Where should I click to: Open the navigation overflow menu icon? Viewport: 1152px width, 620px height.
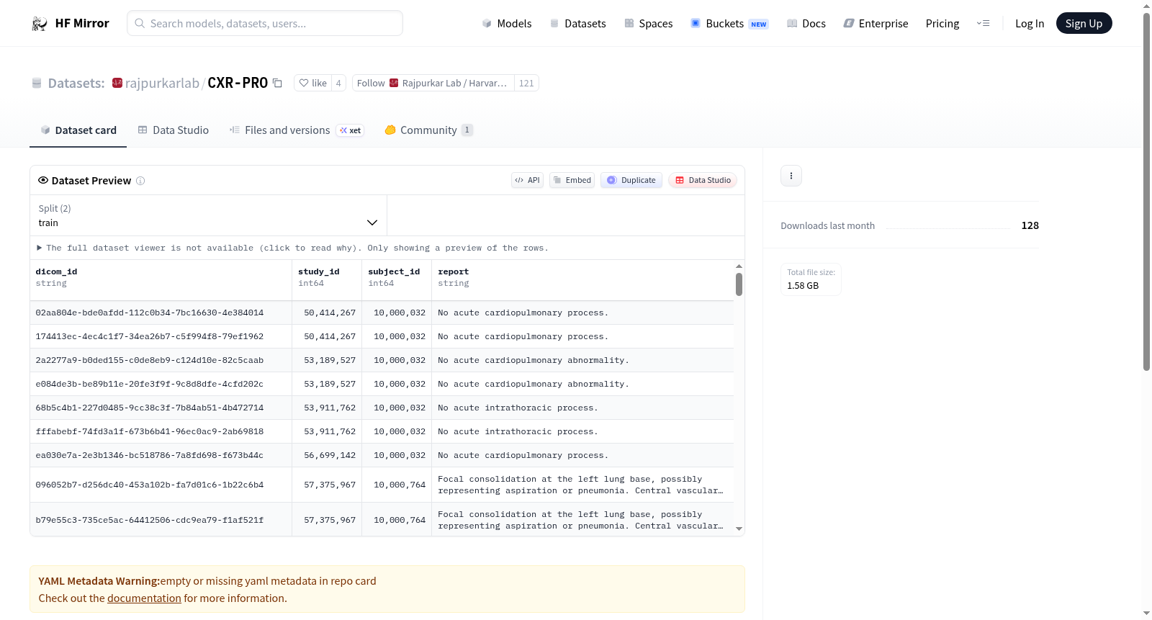pos(983,23)
